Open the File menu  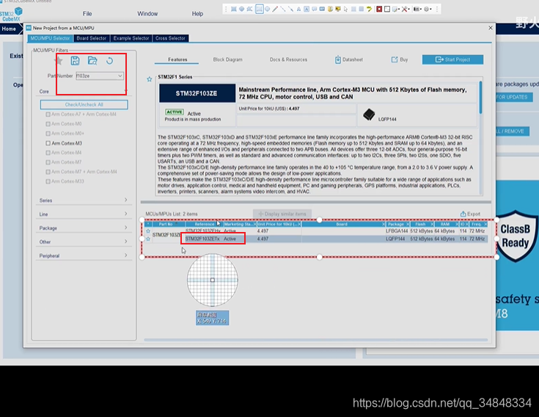[x=87, y=14]
